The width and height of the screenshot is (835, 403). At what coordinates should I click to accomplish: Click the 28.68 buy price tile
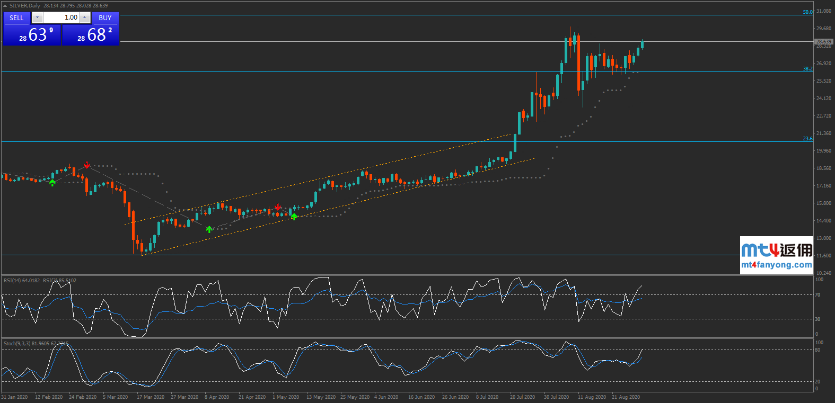point(91,35)
